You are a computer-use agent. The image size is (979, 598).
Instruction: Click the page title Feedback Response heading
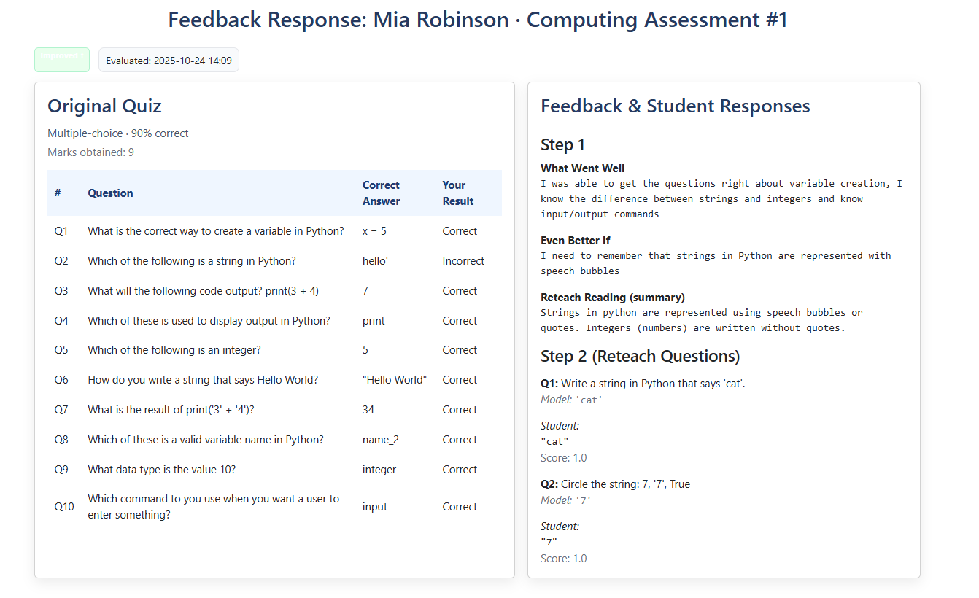point(478,20)
